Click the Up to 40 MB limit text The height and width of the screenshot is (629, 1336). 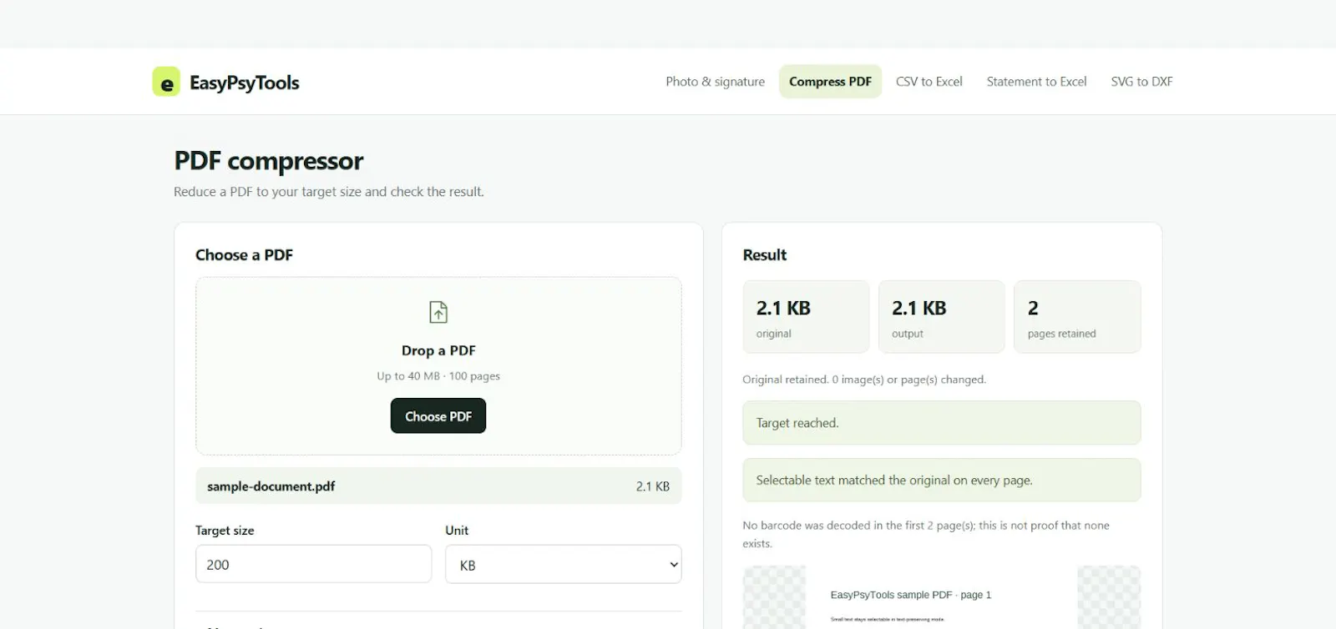coord(438,376)
